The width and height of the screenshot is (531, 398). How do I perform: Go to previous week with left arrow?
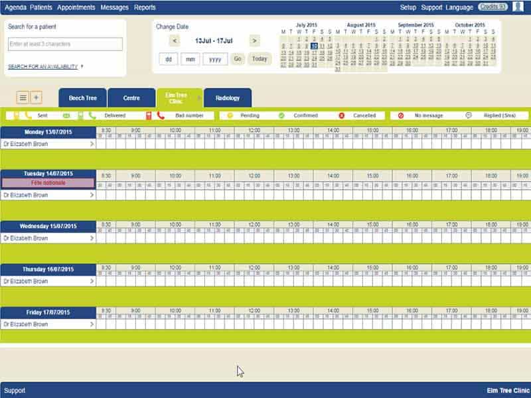coord(175,40)
